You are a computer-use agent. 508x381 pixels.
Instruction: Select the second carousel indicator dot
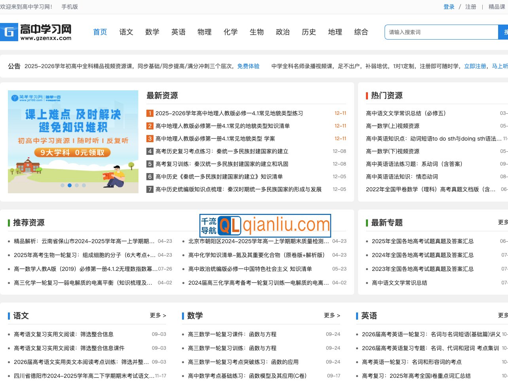70,185
